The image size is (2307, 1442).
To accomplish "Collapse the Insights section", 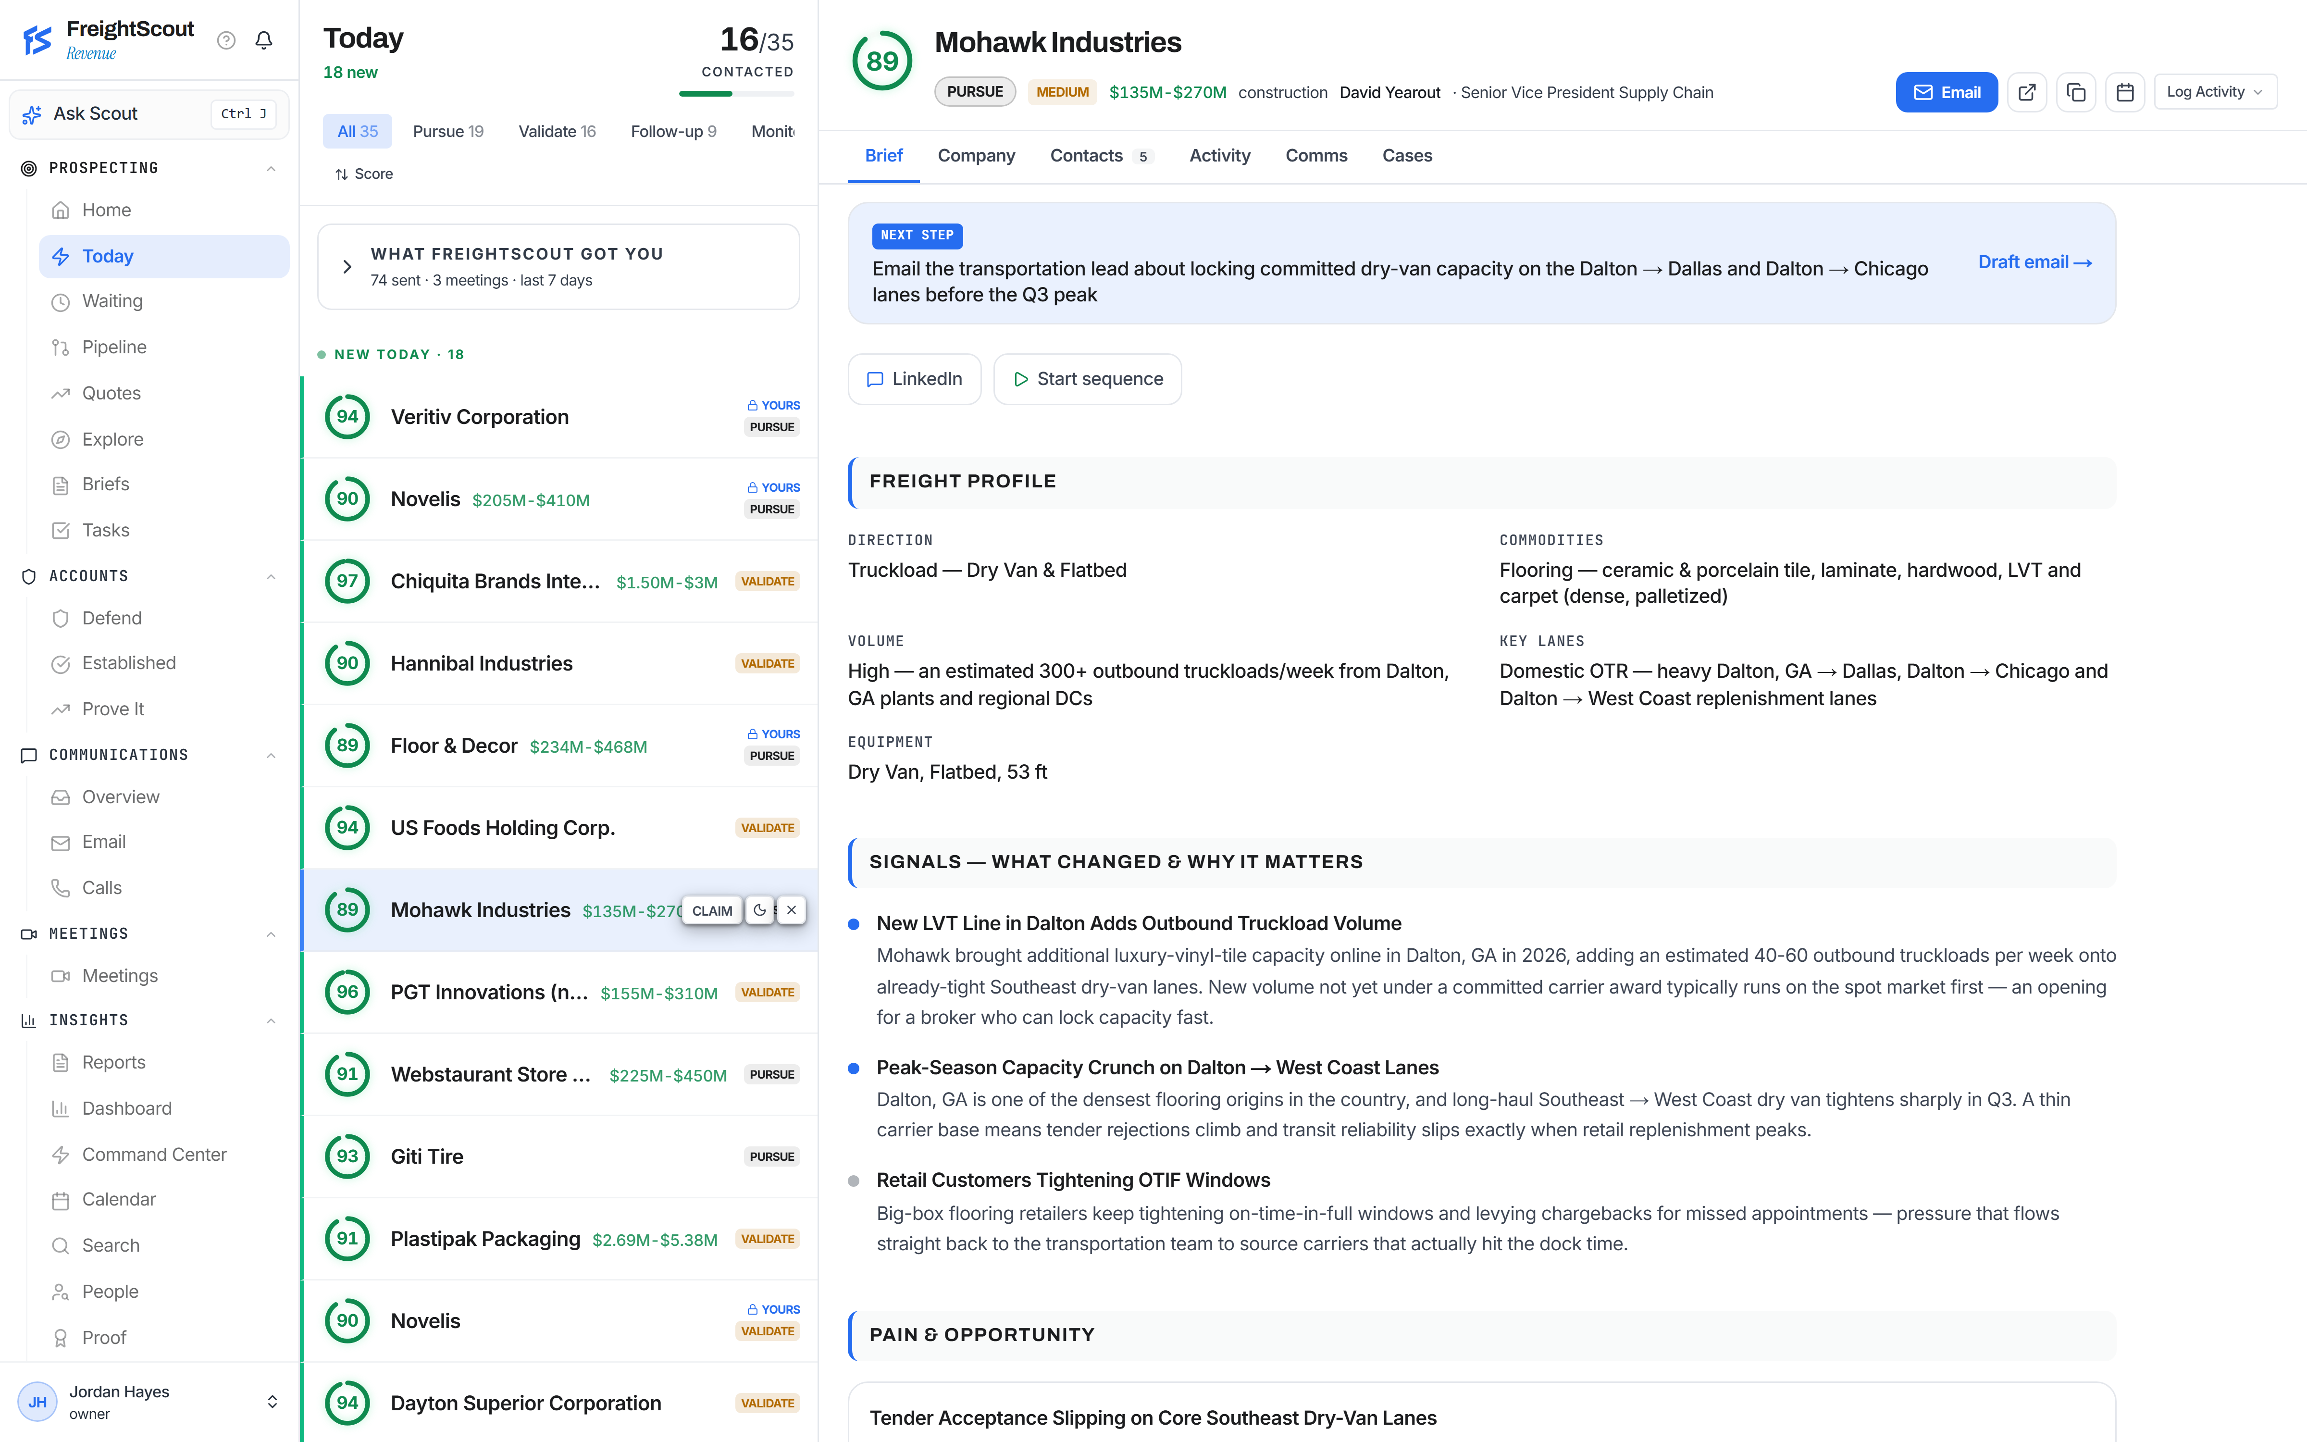I will click(x=271, y=1020).
